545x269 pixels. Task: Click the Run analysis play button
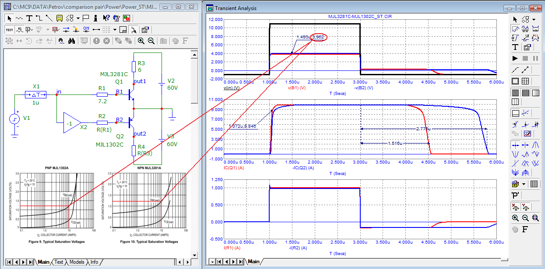point(515,58)
